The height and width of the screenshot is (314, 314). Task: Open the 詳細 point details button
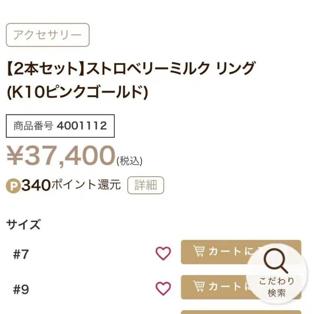[145, 185]
